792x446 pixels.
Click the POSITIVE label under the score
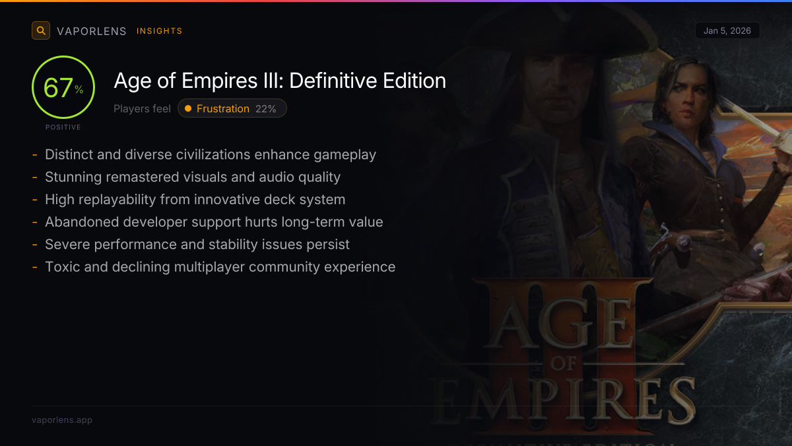tap(63, 127)
